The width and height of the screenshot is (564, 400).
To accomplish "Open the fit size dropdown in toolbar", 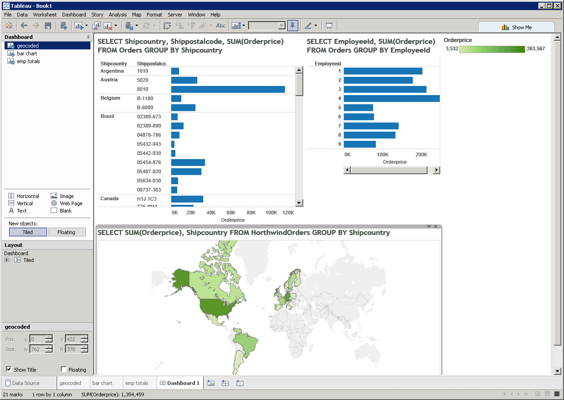I will click(x=281, y=26).
